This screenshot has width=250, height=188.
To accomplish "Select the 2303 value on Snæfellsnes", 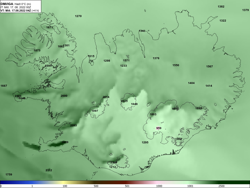I will (18, 96).
